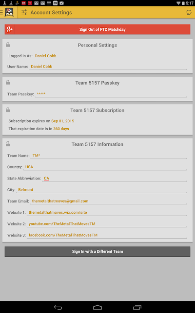Screen dimensions: 195x313
Task: Click the Account Settings sliders icon
Action: [24, 12]
